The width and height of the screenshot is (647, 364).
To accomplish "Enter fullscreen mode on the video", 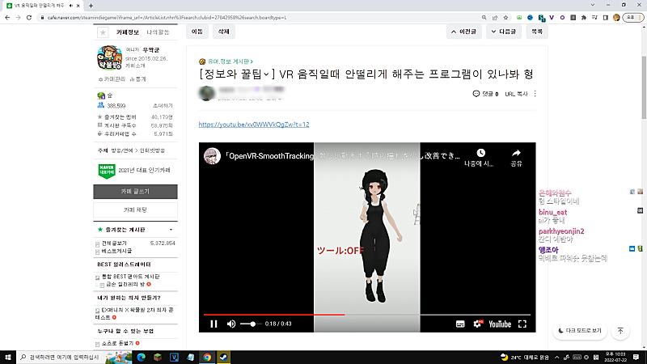I will tap(522, 324).
